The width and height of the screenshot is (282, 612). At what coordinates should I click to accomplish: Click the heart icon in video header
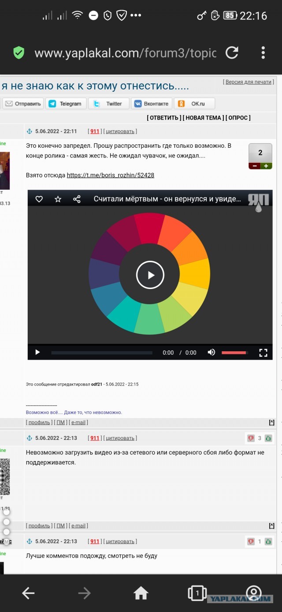(39, 199)
